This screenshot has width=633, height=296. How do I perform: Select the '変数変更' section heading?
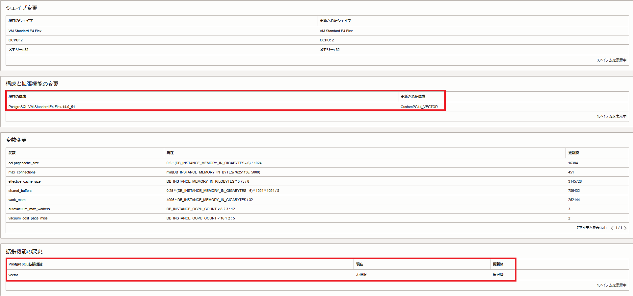pyautogui.click(x=16, y=140)
